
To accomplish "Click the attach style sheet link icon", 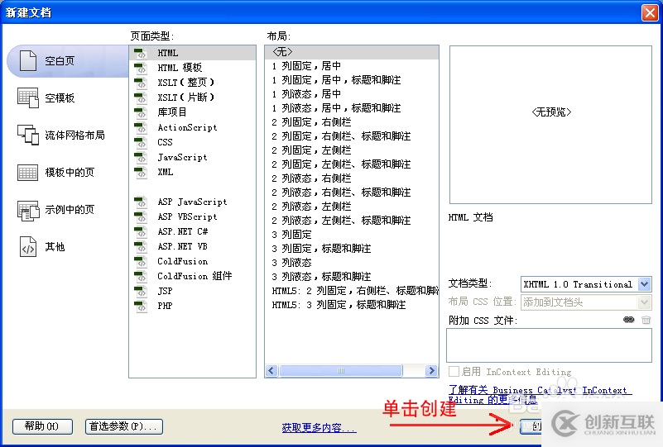I will pyautogui.click(x=629, y=320).
